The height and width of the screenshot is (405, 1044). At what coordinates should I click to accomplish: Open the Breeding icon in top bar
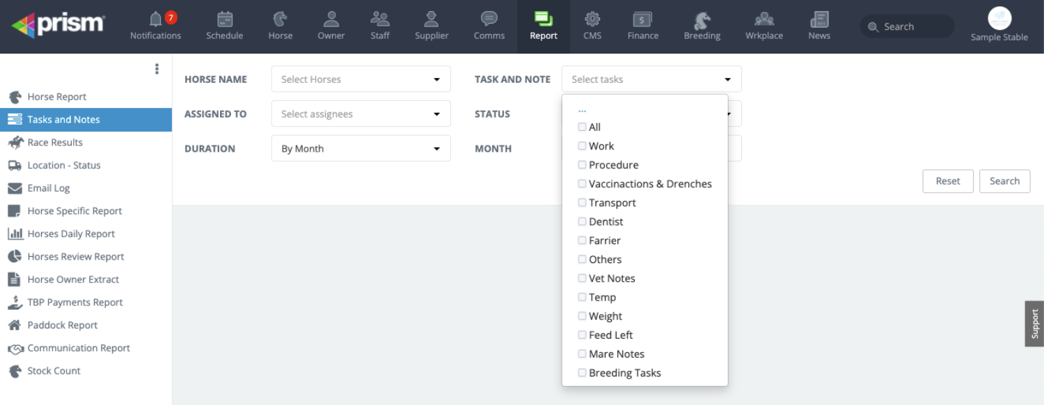click(702, 19)
